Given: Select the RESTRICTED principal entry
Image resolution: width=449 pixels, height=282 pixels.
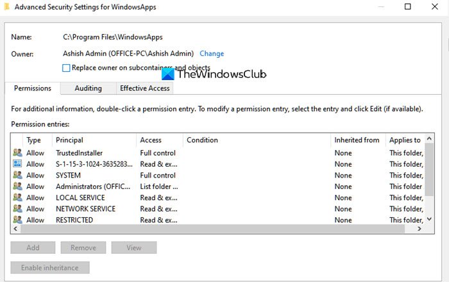Looking at the screenshot, I should (74, 220).
